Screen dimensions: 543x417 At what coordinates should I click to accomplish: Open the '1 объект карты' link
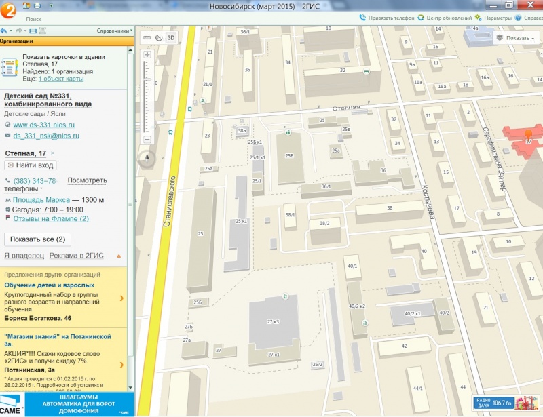click(61, 79)
